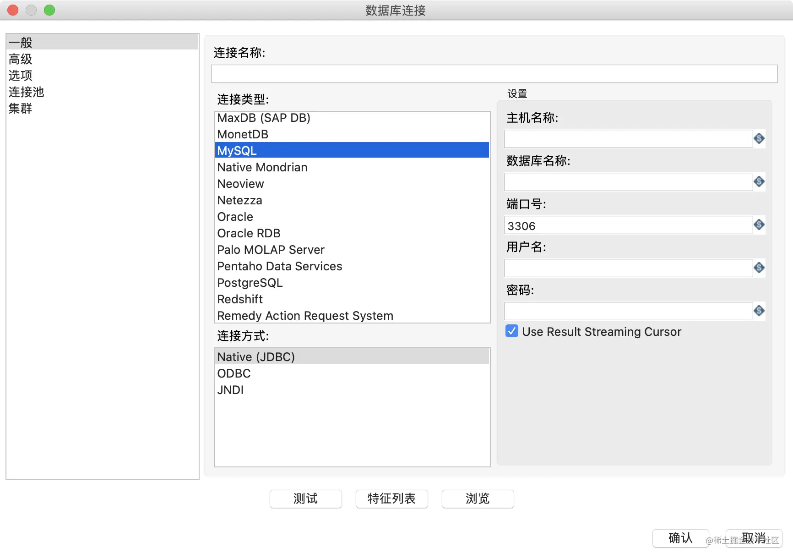Click variable icon beside 主机名称 field
The width and height of the screenshot is (793, 559).
[759, 138]
